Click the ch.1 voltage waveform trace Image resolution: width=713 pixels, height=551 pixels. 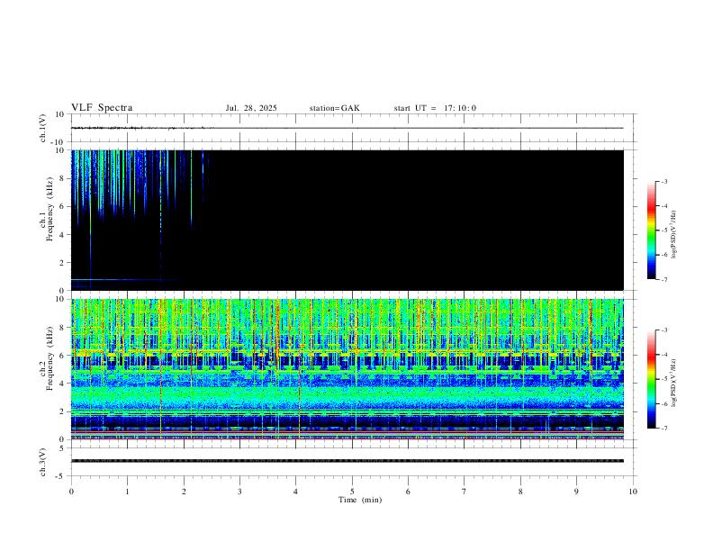coord(347,128)
